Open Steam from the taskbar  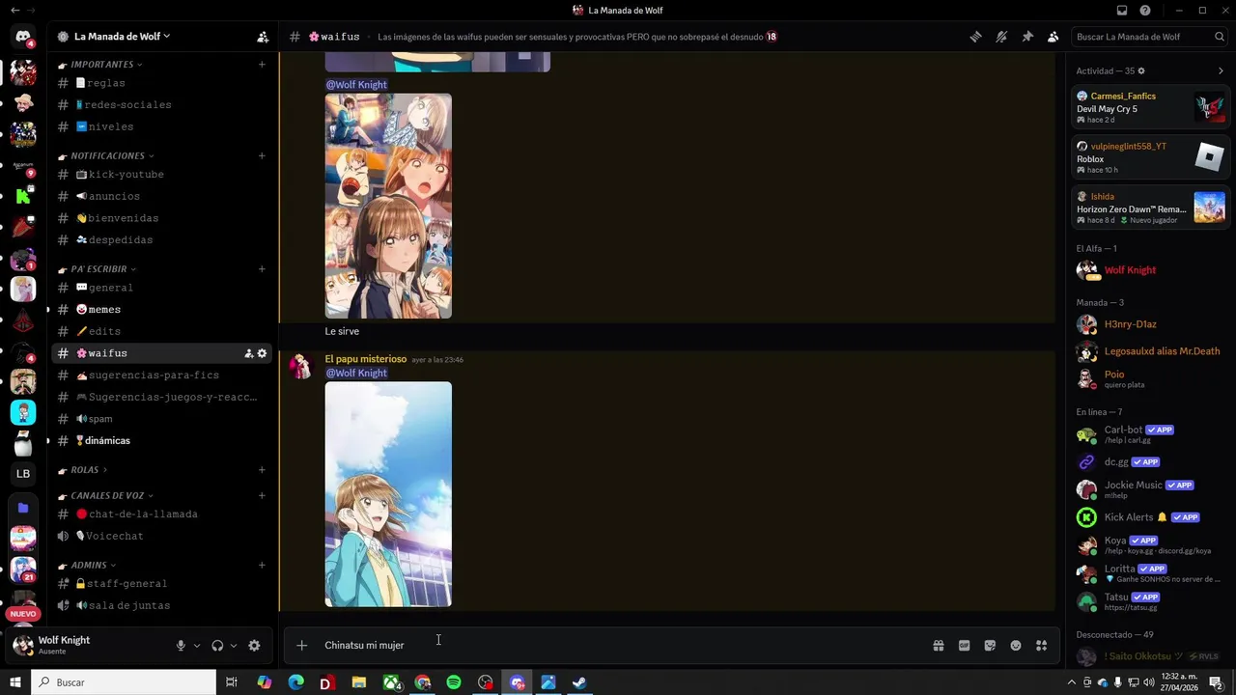click(x=579, y=682)
